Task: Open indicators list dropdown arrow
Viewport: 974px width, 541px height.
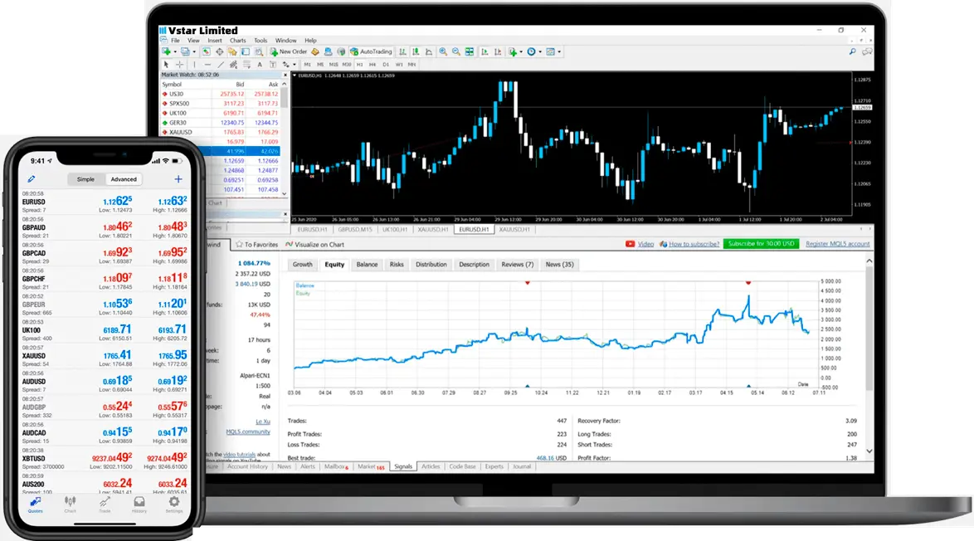Action: click(x=520, y=51)
